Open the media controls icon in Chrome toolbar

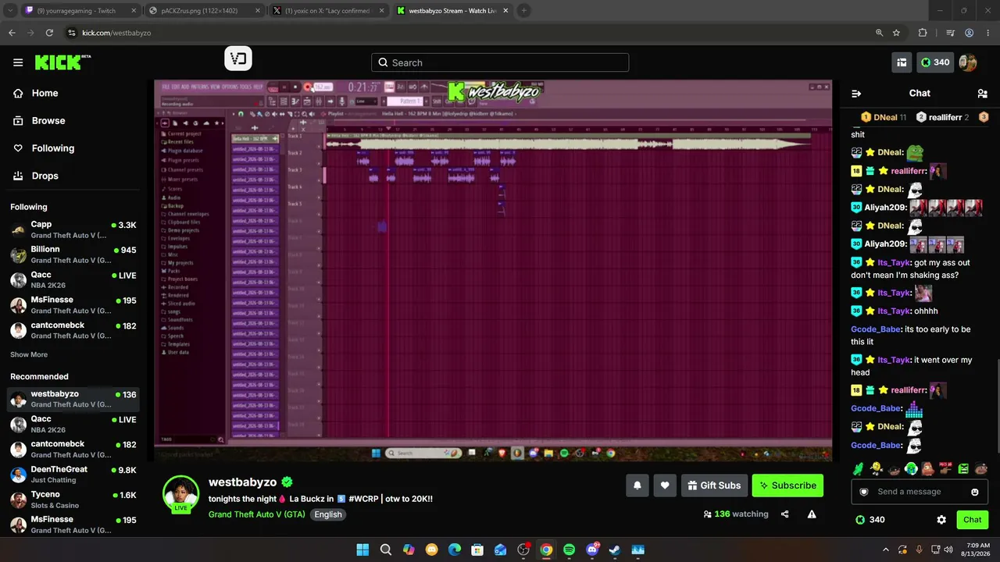(950, 33)
